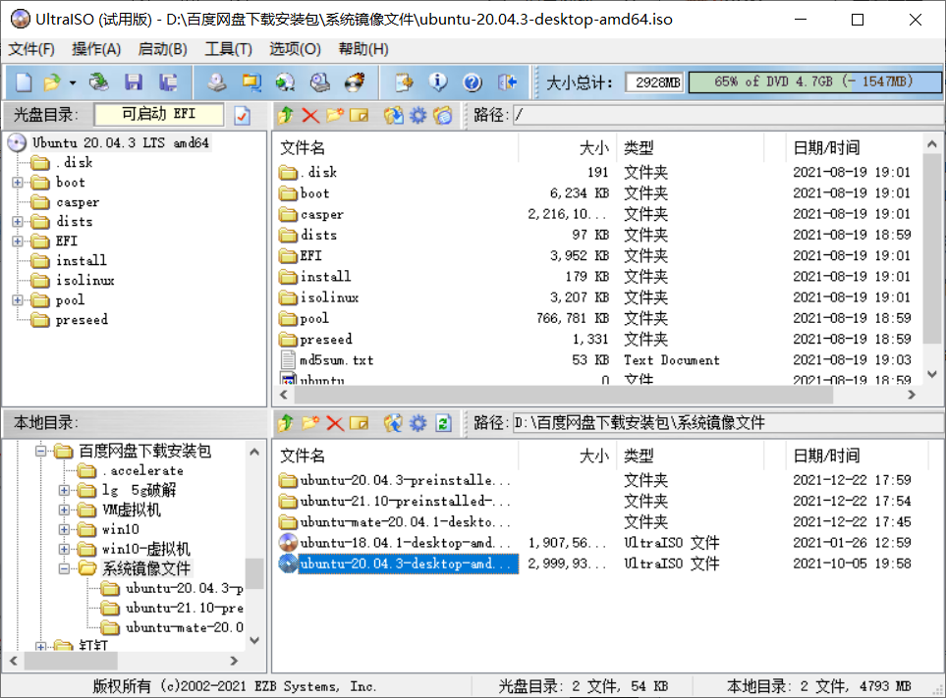Click the Make CD/DVD Image drive icon

(217, 82)
